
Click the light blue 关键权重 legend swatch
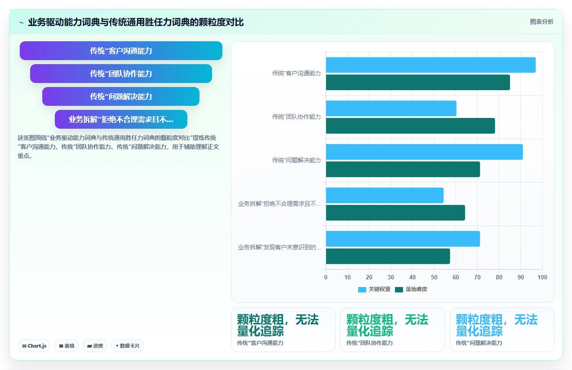362,290
